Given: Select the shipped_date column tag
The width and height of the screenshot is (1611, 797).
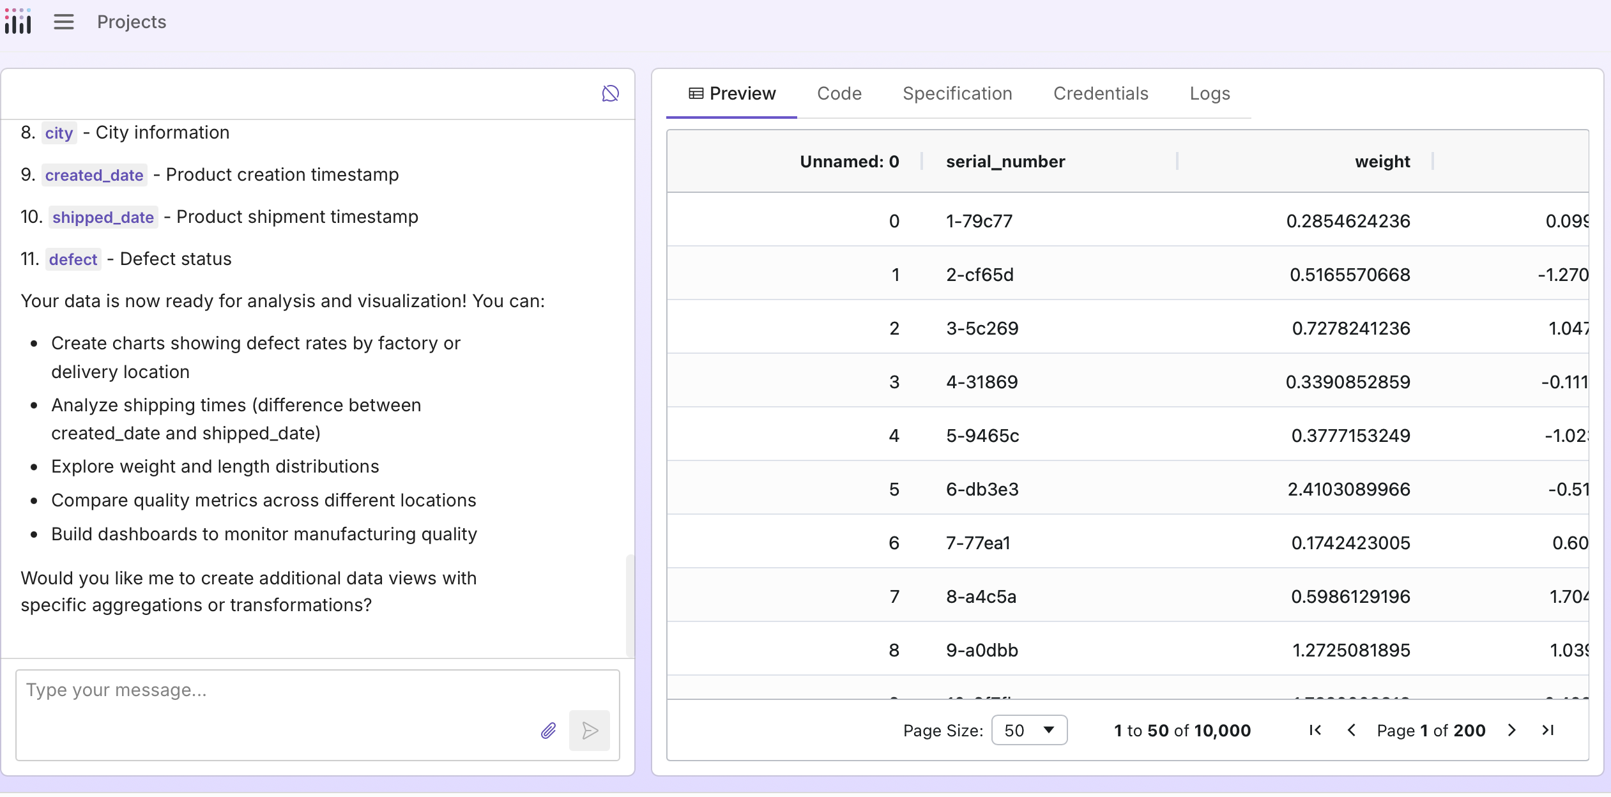Looking at the screenshot, I should (x=103, y=217).
